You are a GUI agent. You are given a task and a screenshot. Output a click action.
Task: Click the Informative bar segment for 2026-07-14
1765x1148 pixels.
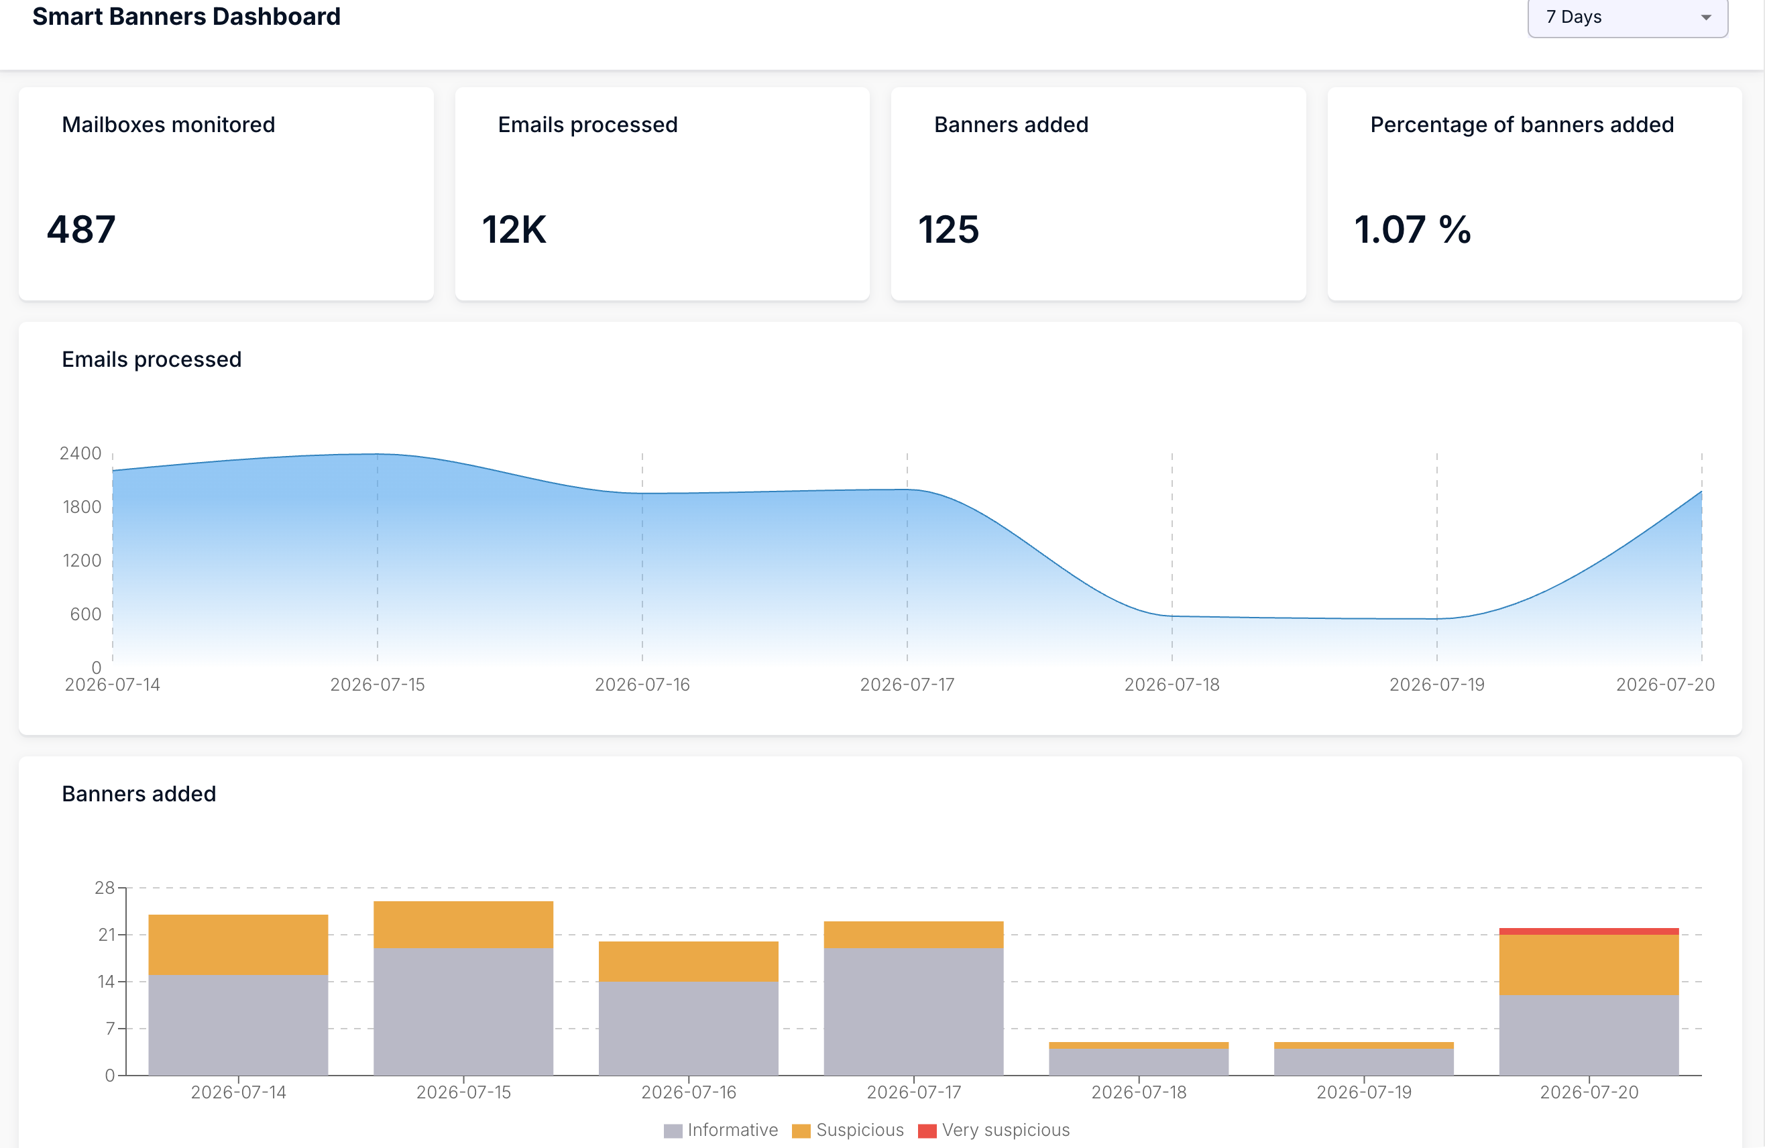(x=238, y=1025)
